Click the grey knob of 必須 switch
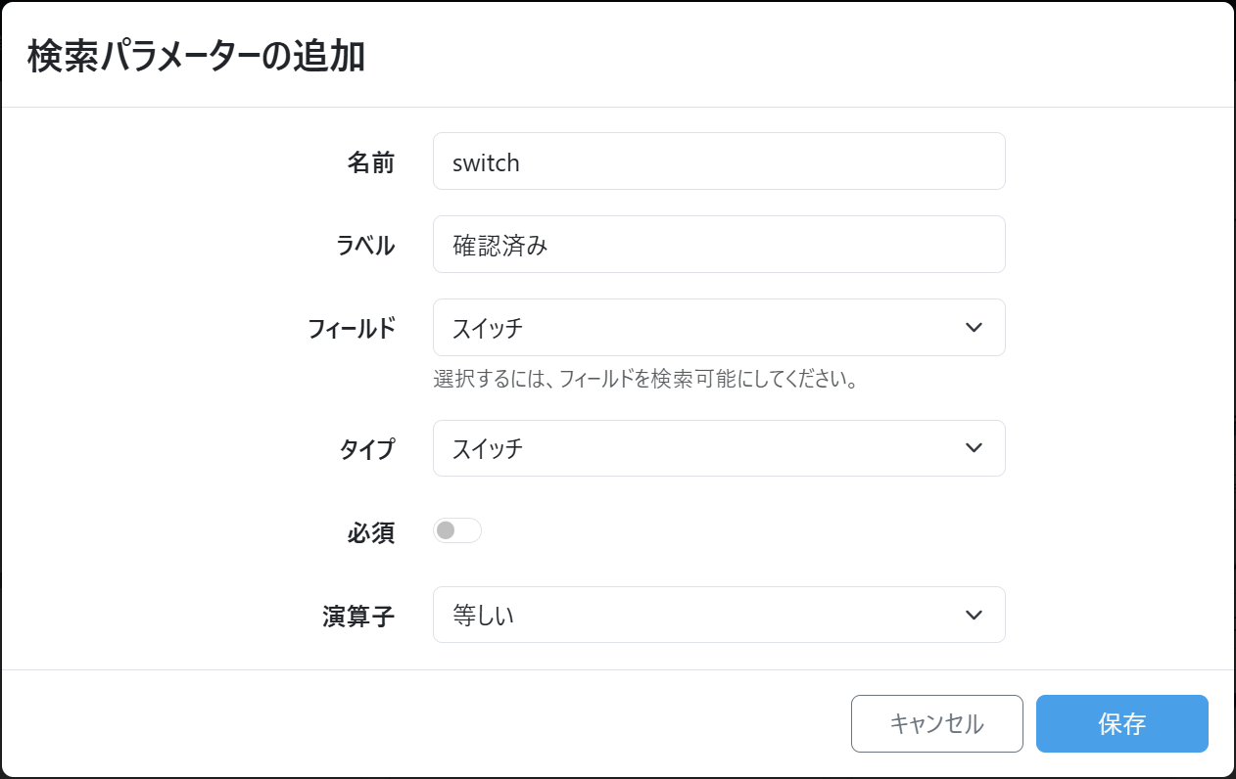Image resolution: width=1236 pixels, height=779 pixels. click(x=446, y=530)
